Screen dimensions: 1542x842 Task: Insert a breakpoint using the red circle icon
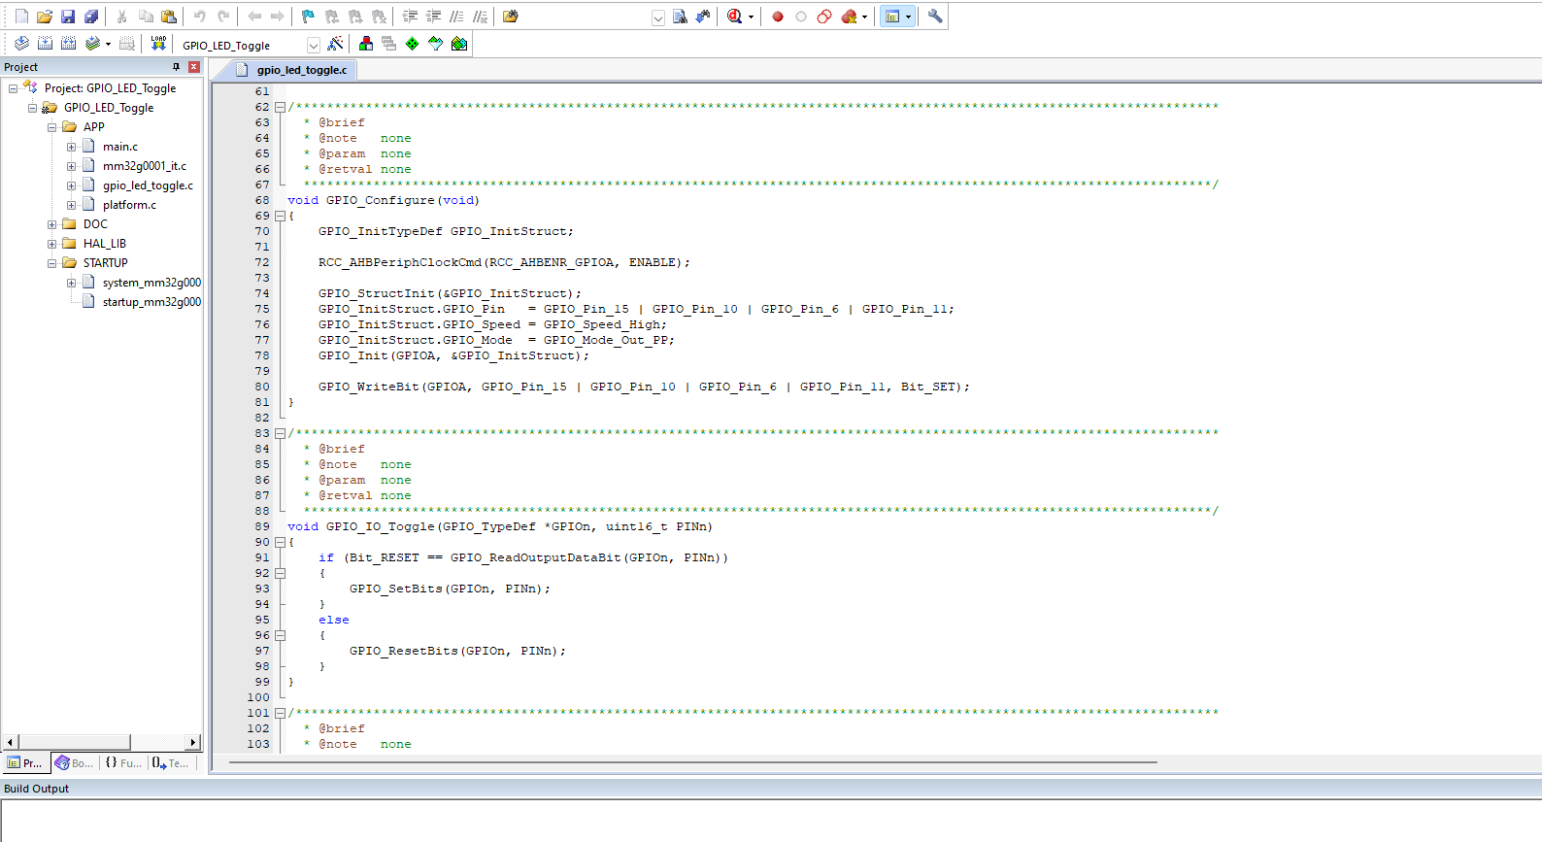[778, 17]
